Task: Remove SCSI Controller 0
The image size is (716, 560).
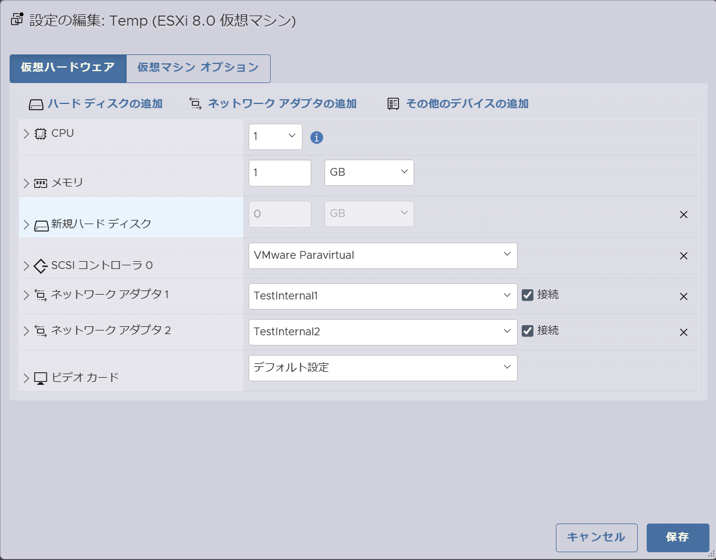Action: tap(684, 256)
